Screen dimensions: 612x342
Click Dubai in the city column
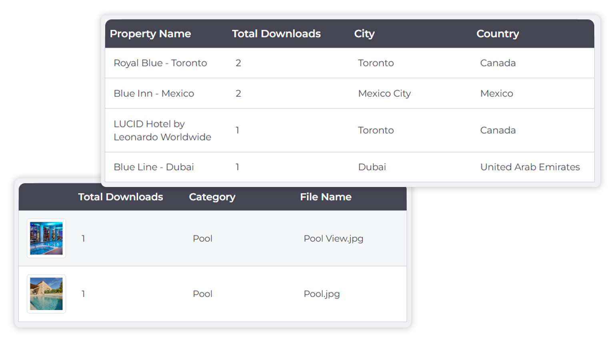372,167
